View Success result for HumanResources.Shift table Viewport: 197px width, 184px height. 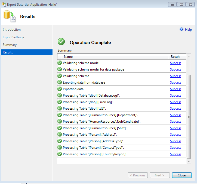tap(176, 128)
